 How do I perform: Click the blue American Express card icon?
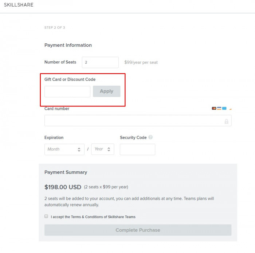[x=224, y=108]
